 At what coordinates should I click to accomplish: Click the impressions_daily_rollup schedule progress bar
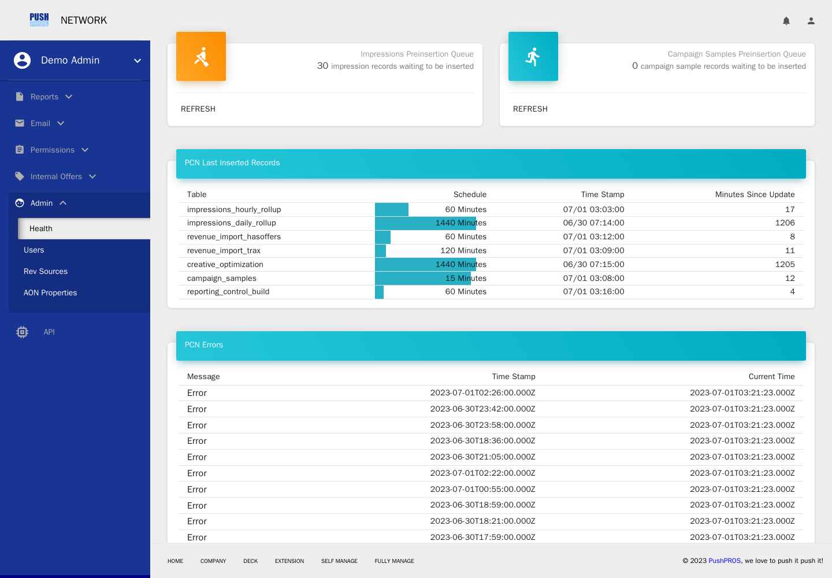click(x=425, y=223)
